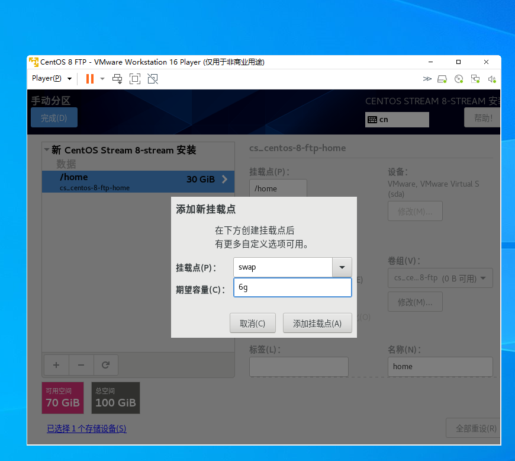Viewport: 515px width, 461px height.
Task: Click the 可用空间 70 GiB box
Action: [x=63, y=398]
